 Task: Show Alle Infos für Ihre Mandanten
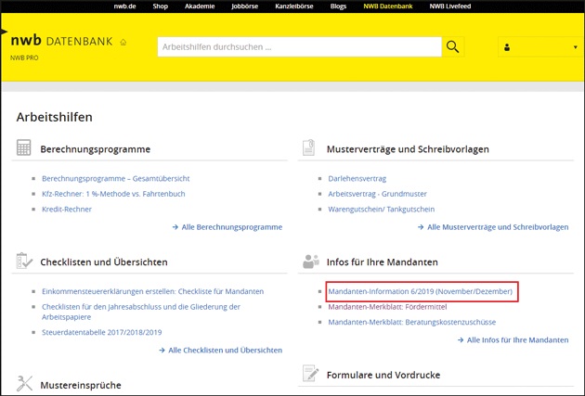[518, 340]
